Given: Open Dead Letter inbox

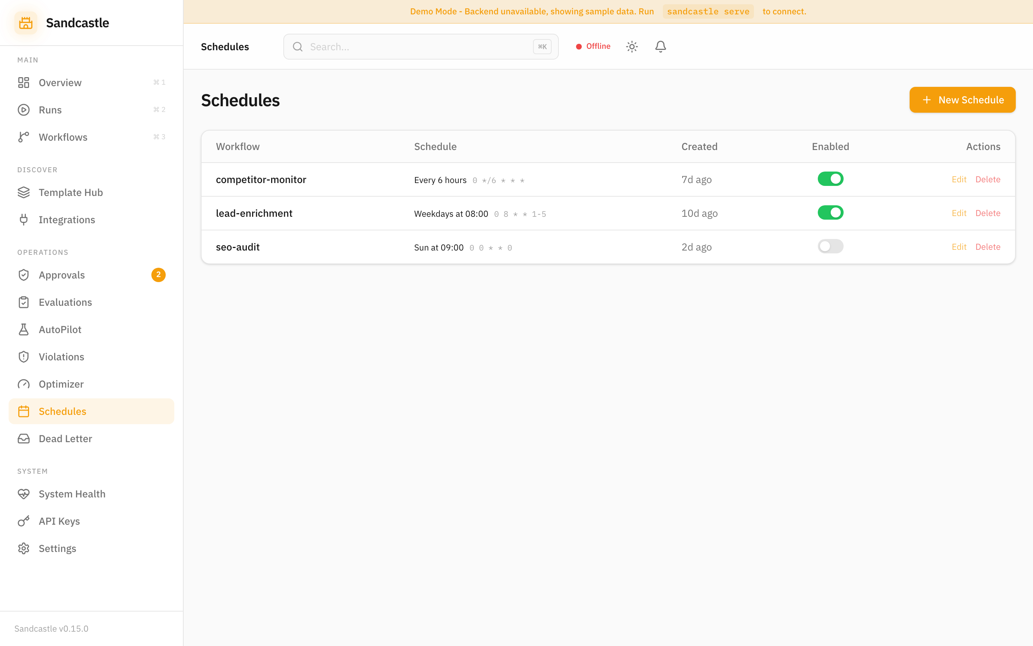Looking at the screenshot, I should pos(65,439).
